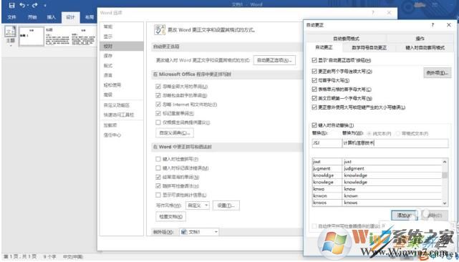
Task: Open the 插入 ribbon tab
Action: (x=52, y=17)
